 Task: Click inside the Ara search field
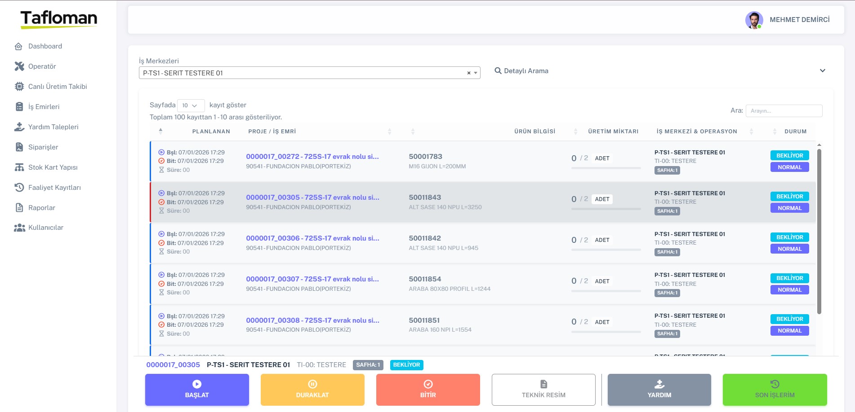coord(784,110)
